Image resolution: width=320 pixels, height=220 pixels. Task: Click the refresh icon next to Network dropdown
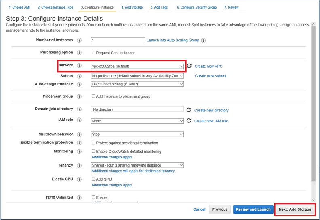tap(189, 66)
